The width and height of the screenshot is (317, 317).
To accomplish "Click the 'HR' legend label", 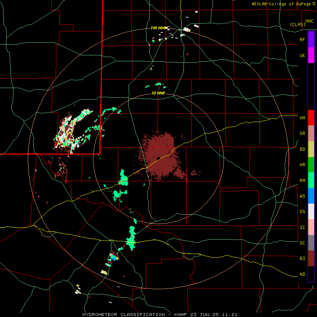I will click(x=302, y=165).
